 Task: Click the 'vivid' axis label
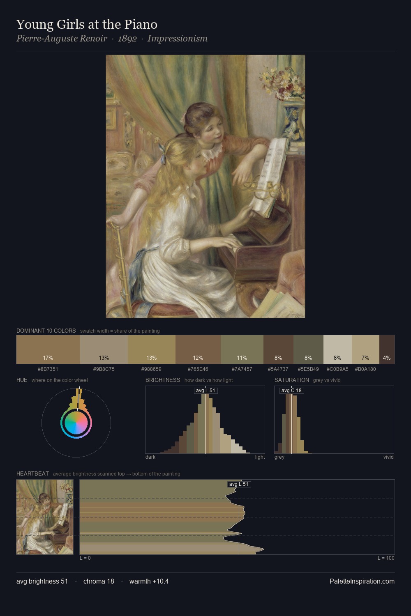[x=388, y=457]
